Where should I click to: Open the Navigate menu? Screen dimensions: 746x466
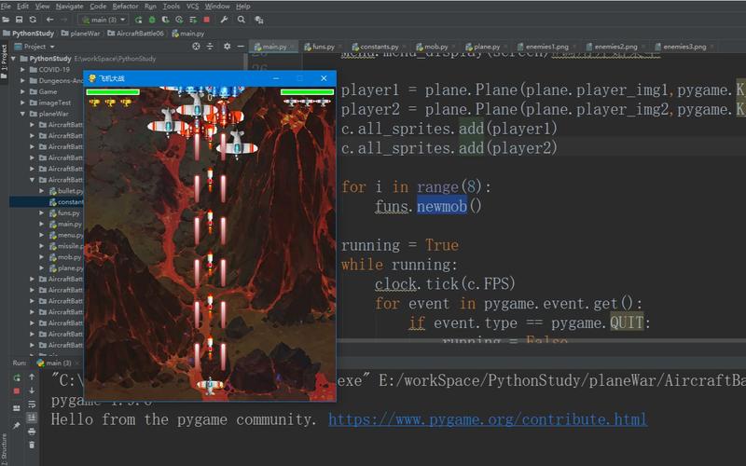69,7
